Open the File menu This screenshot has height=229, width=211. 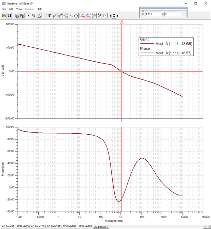[4, 9]
